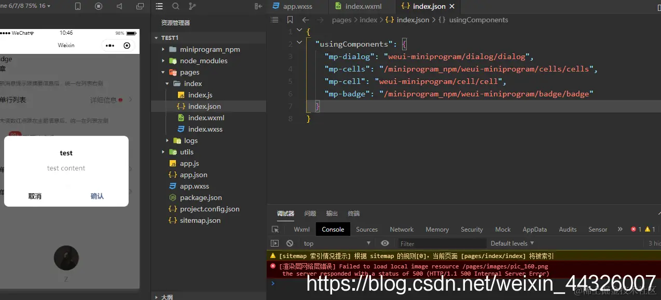Expand the node_modules folder
The width and height of the screenshot is (661, 300).
point(163,61)
